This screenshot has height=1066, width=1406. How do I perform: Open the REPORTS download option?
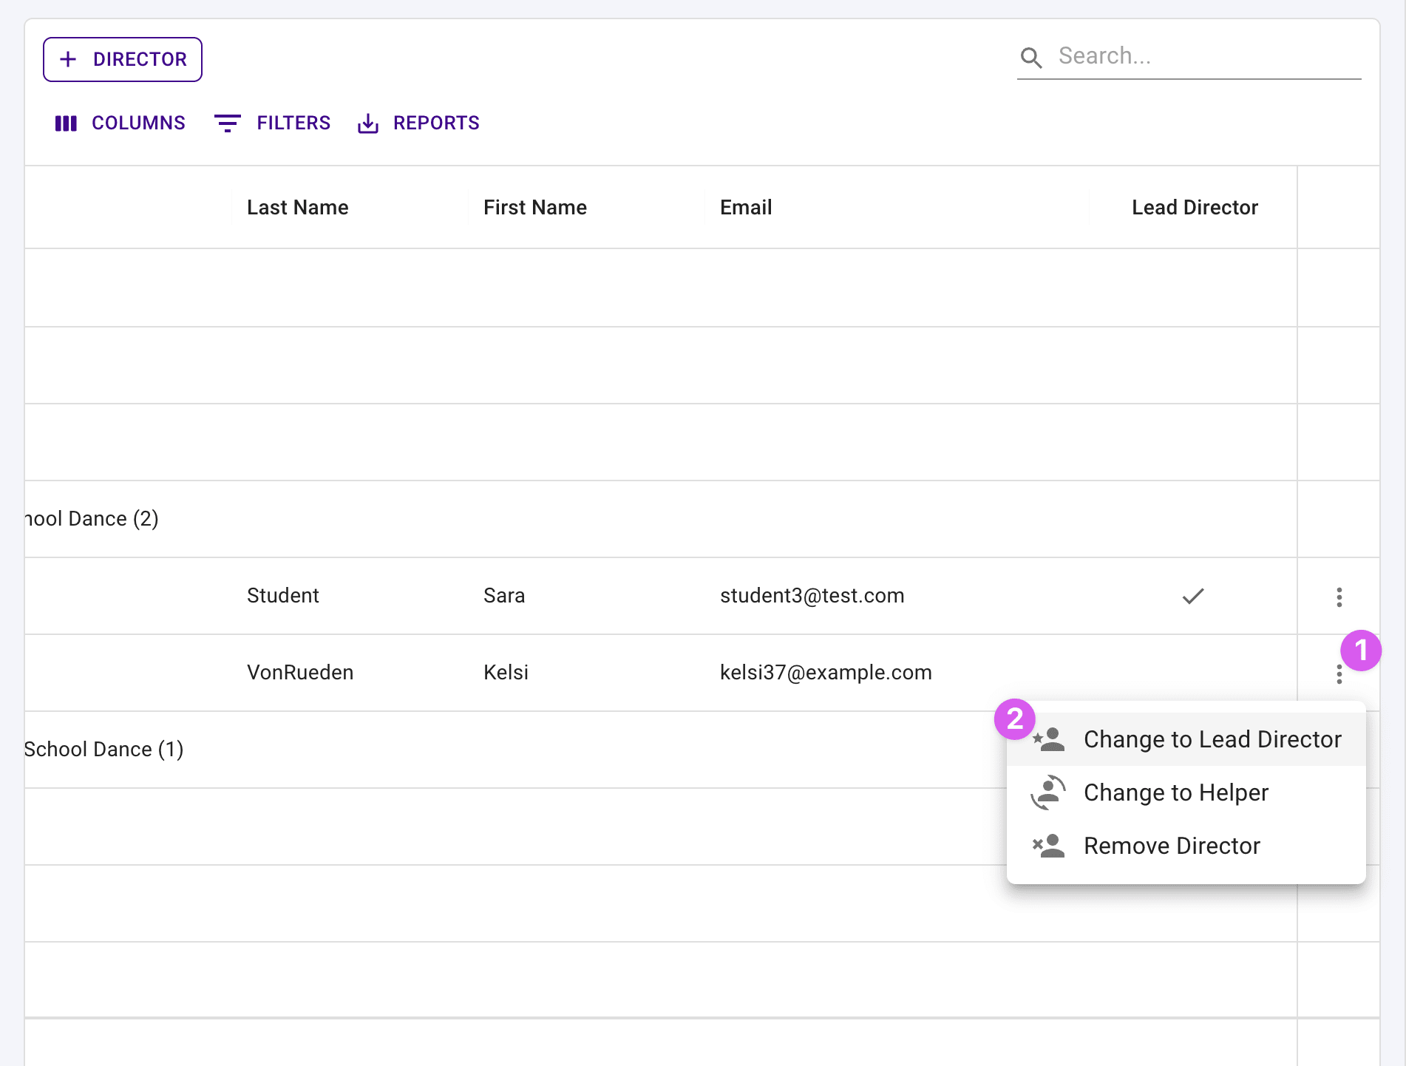click(418, 123)
